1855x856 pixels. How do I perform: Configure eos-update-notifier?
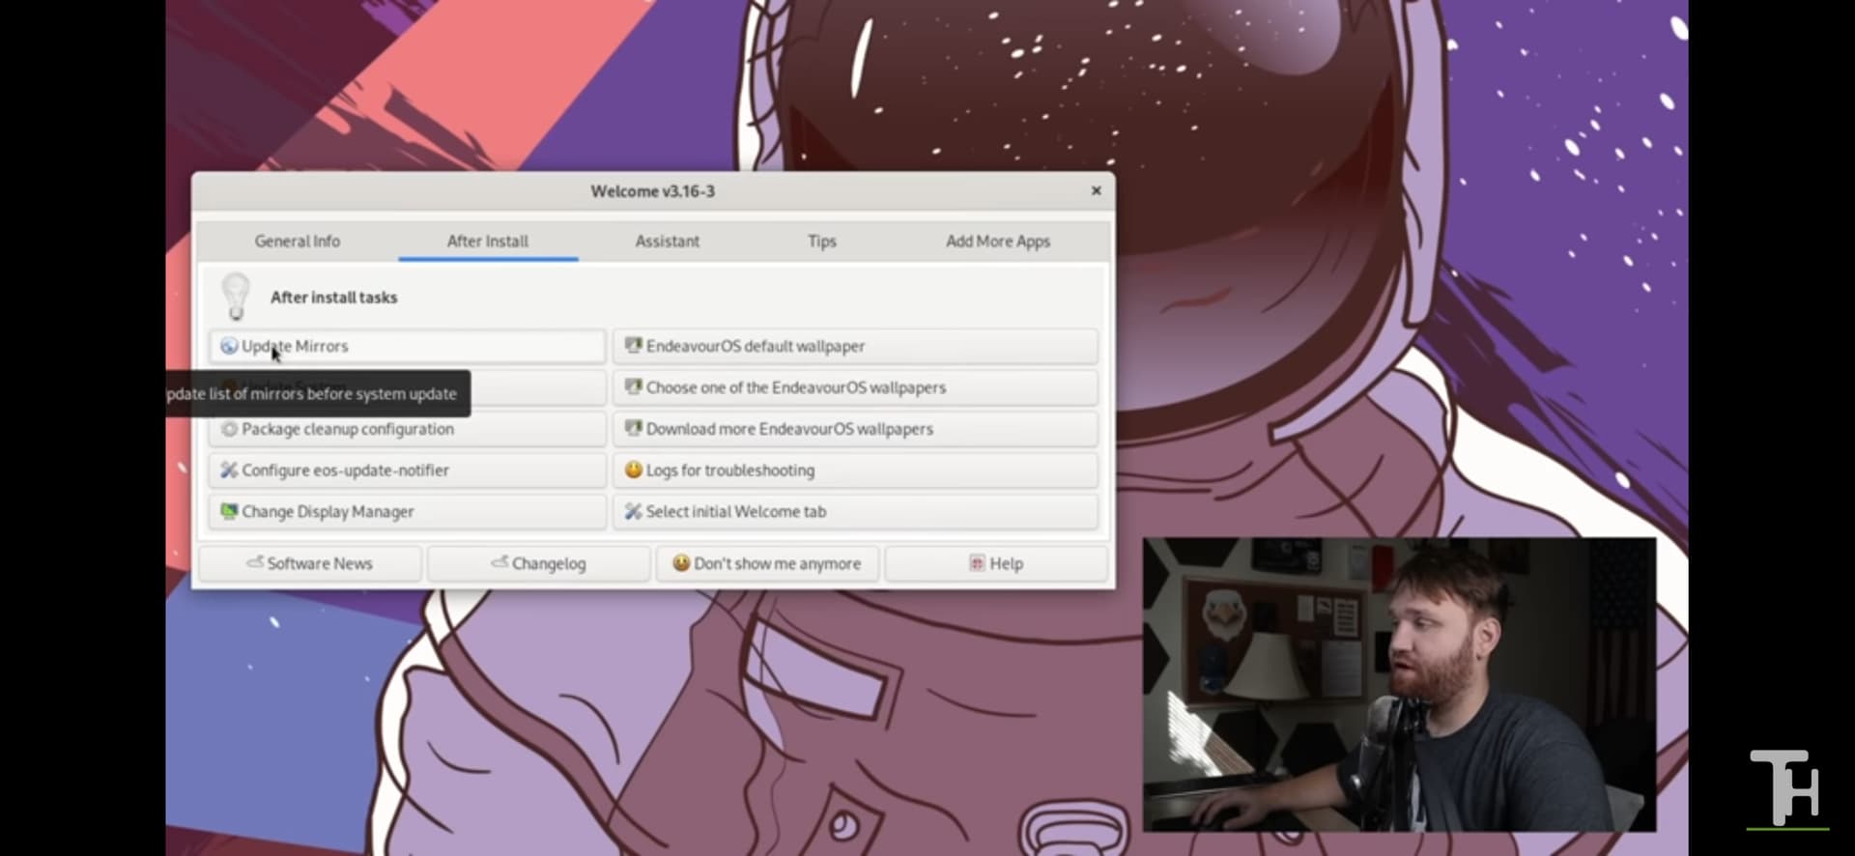point(407,471)
